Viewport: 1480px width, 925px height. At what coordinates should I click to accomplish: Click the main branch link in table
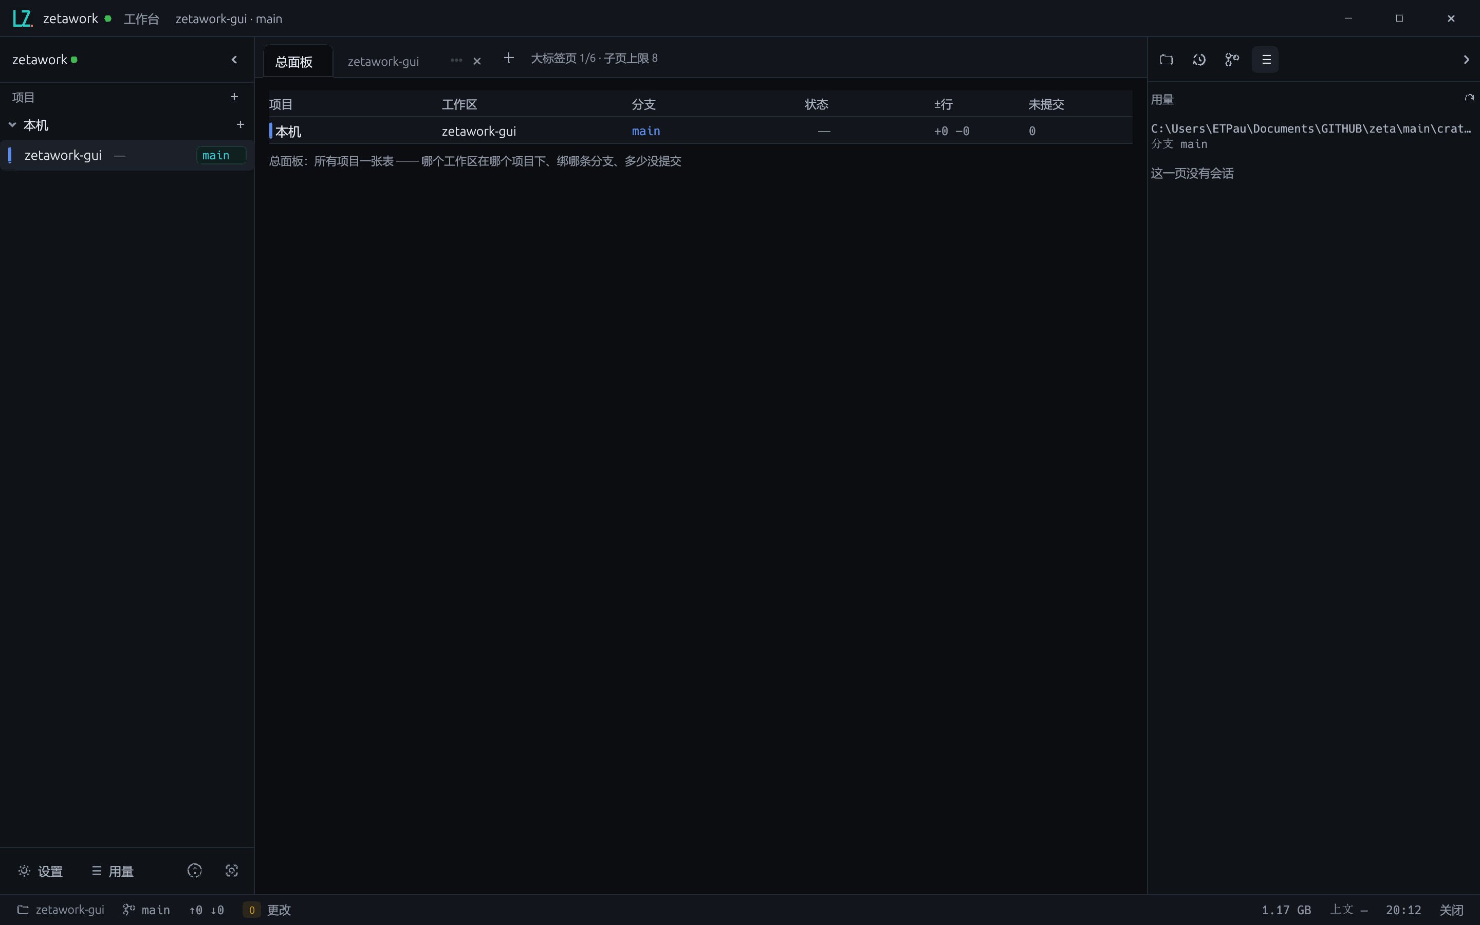point(646,131)
